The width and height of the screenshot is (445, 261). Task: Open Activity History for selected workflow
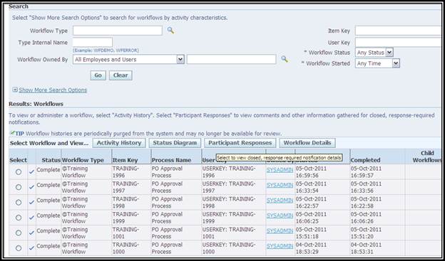(119, 143)
